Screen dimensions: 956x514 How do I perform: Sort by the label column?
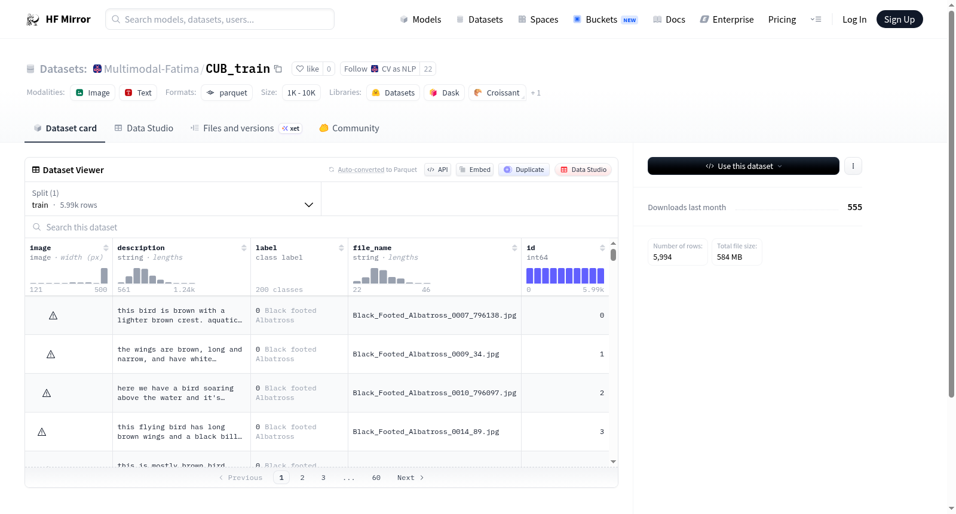tap(341, 248)
